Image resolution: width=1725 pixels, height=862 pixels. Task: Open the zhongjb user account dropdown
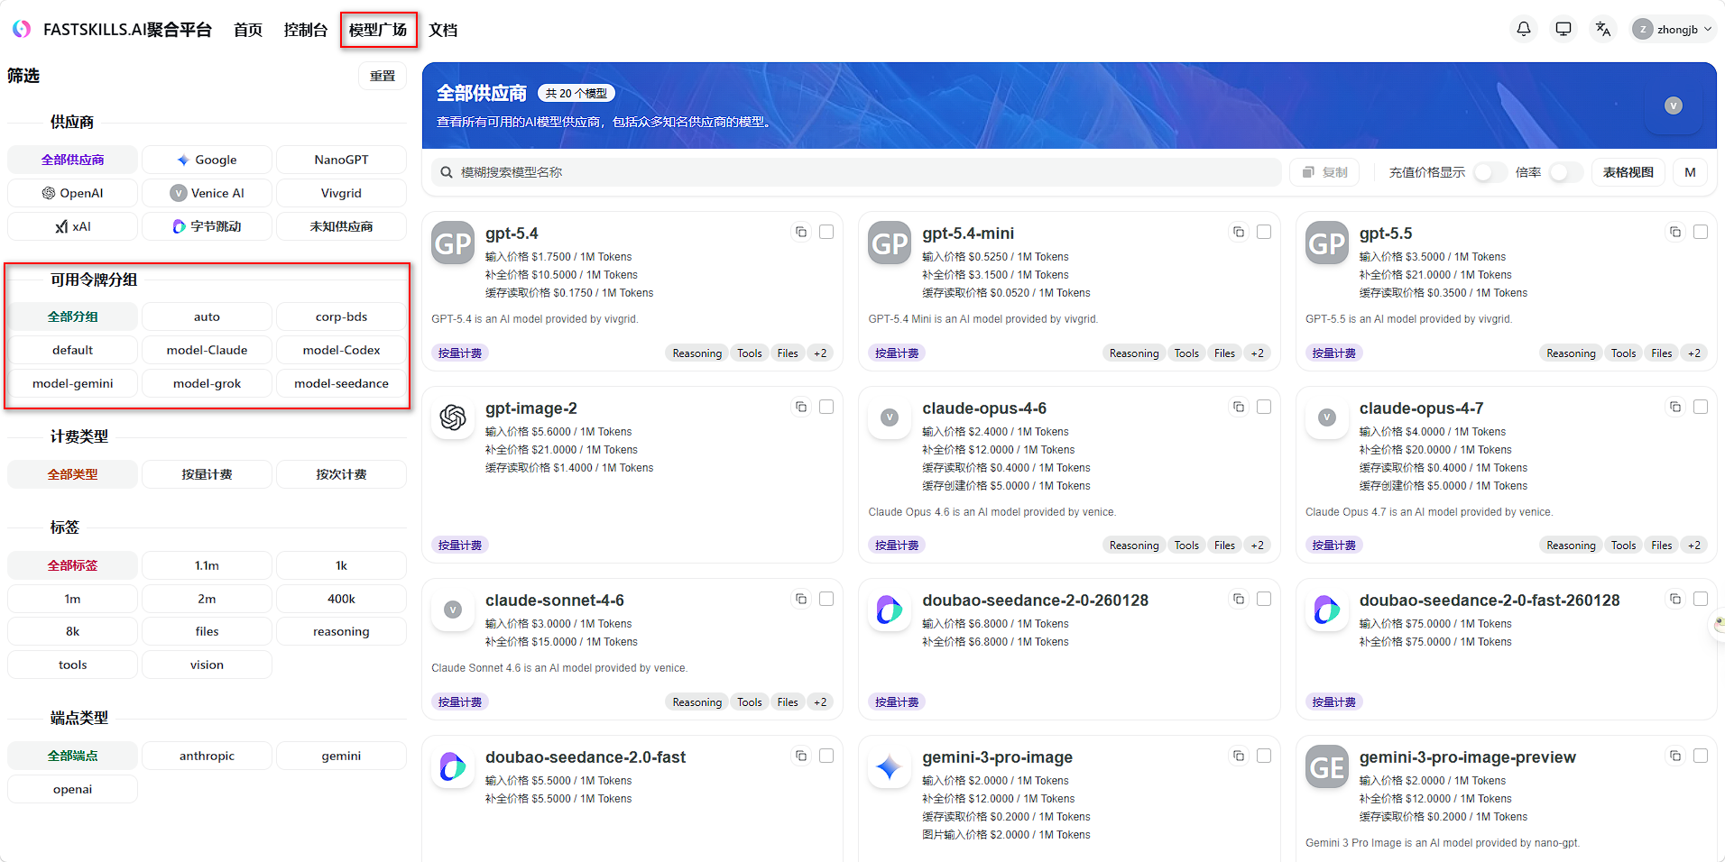1673,29
